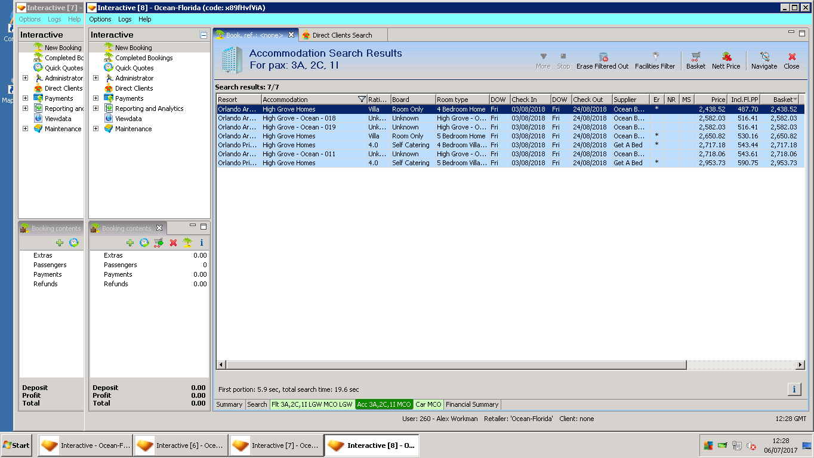Viewport: 814px width, 458px height.
Task: Click the palm tree icon in Booking contents toolbar
Action: [x=187, y=243]
